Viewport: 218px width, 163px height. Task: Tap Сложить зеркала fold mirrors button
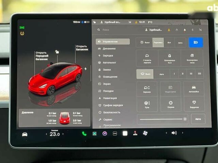click(147, 58)
